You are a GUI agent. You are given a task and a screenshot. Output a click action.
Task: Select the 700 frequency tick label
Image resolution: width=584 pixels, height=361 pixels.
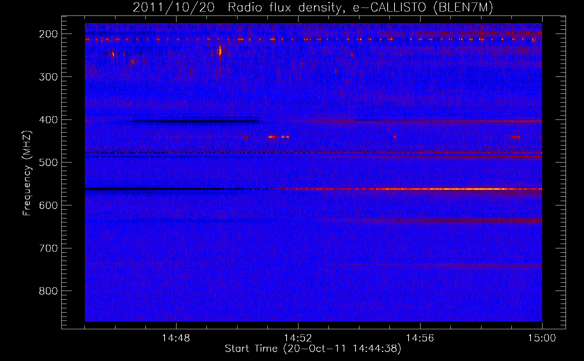point(48,248)
